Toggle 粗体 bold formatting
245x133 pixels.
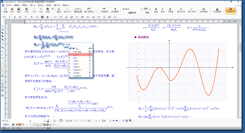156,10
